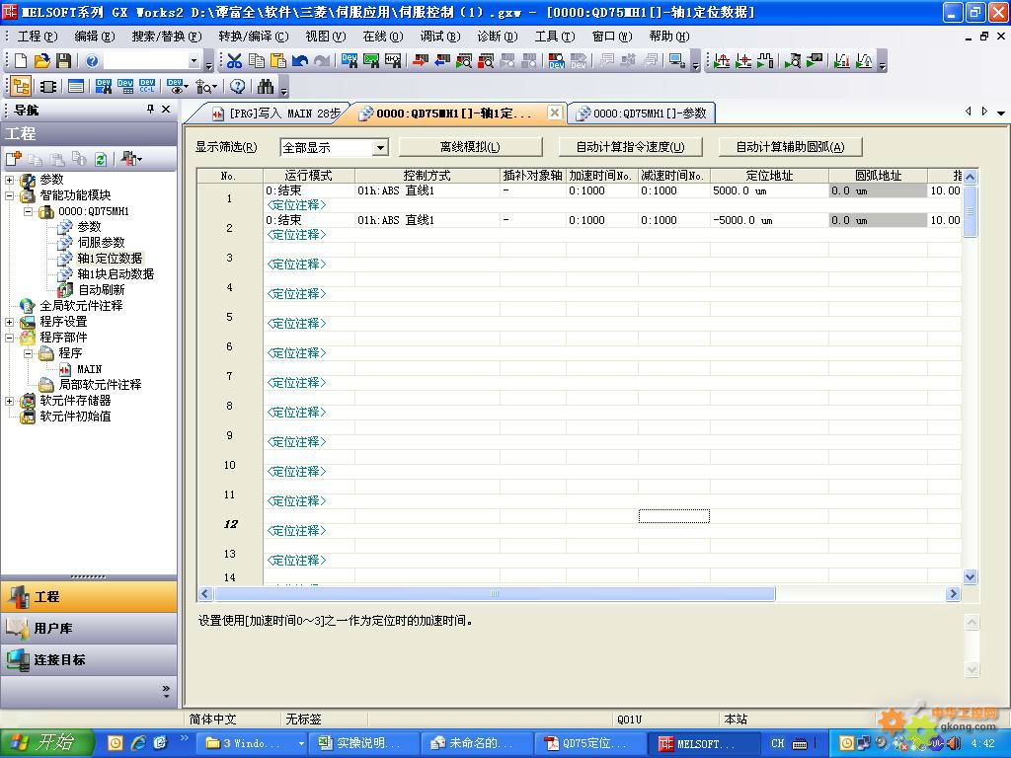Click the write to PLC red arrow icon
The height and width of the screenshot is (758, 1011).
click(x=421, y=60)
